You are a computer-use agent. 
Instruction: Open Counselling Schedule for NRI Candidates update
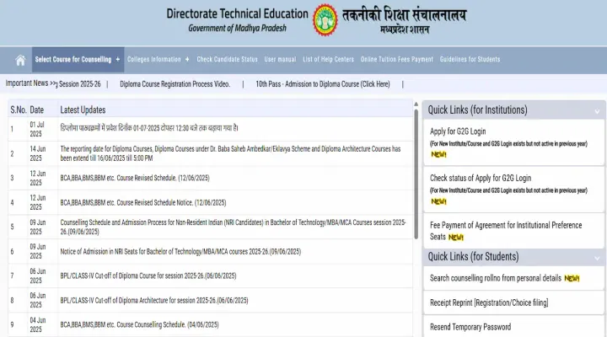(233, 227)
